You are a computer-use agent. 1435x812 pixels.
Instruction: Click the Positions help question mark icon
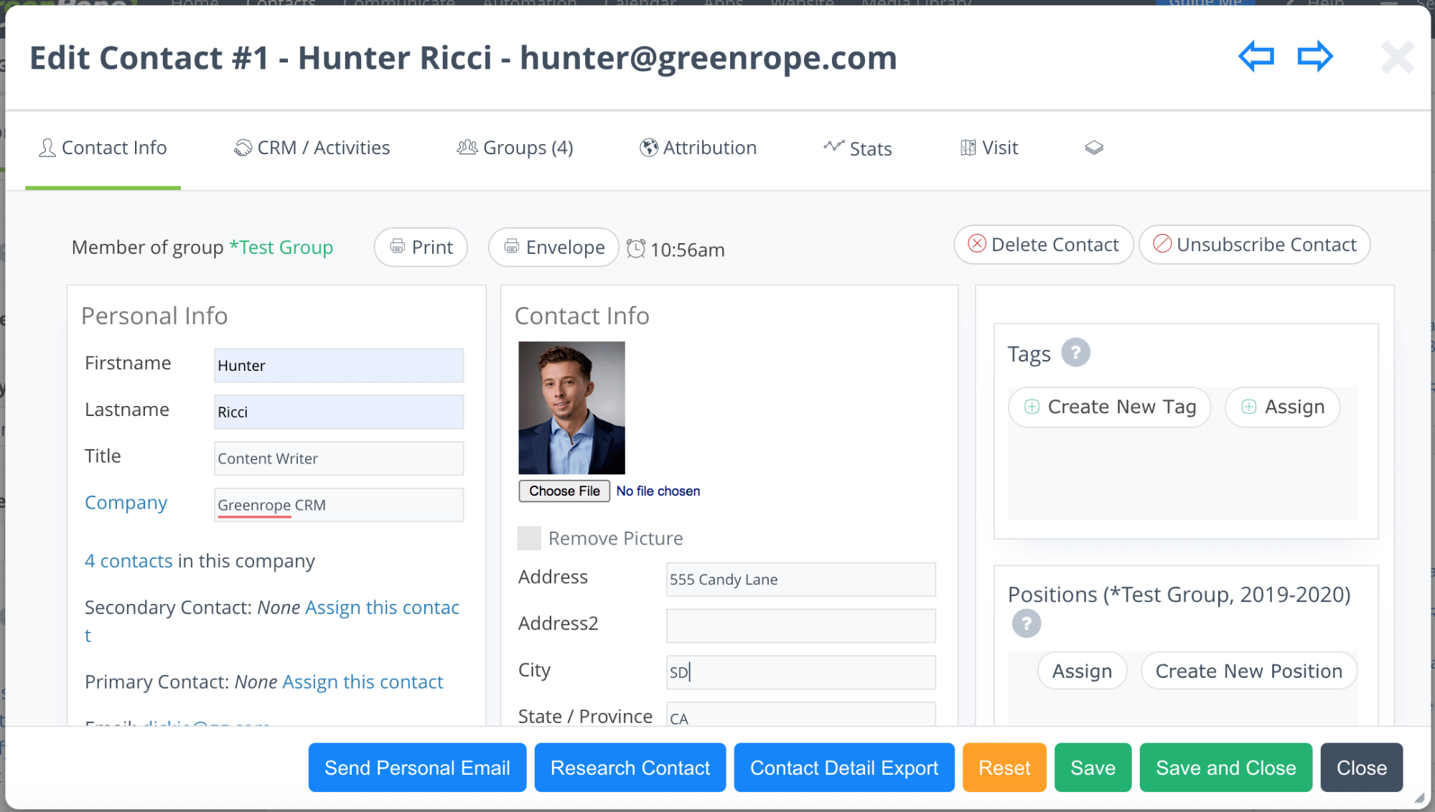click(x=1026, y=623)
